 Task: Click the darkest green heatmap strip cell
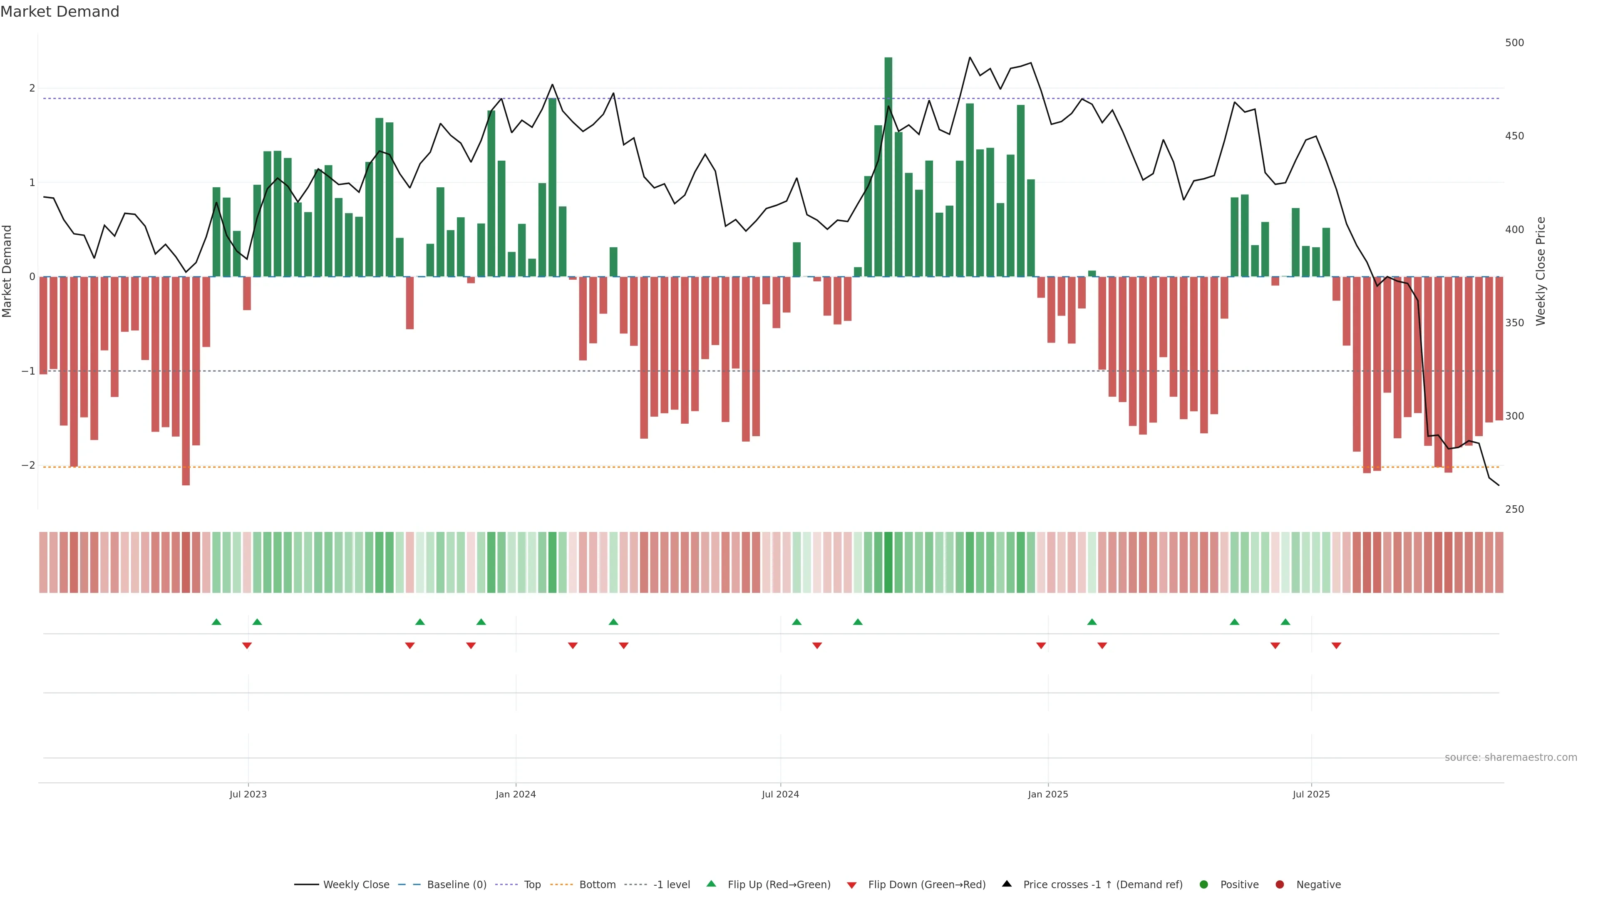coord(888,562)
